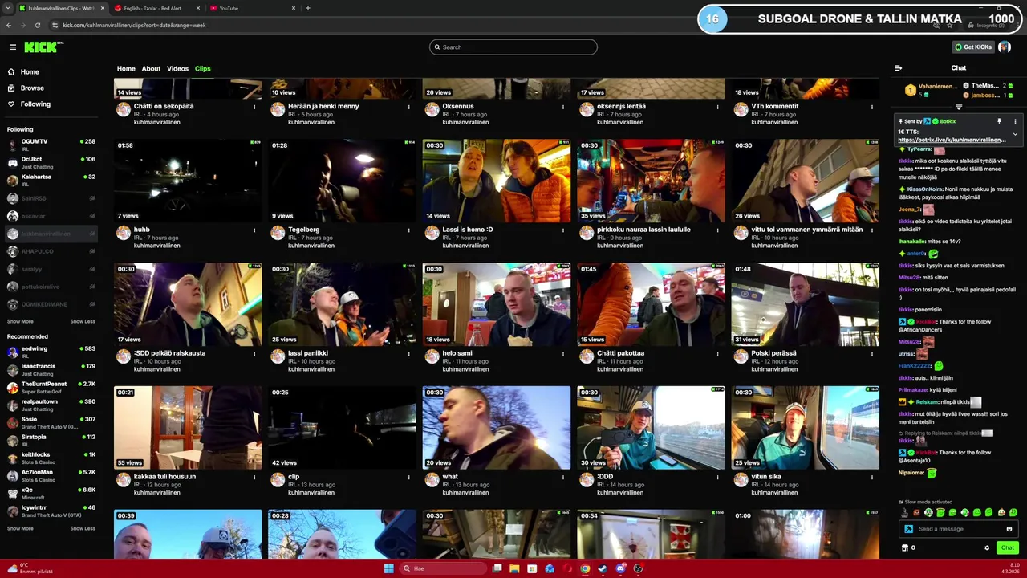Open options for 'helo sami' clip

pyautogui.click(x=563, y=354)
